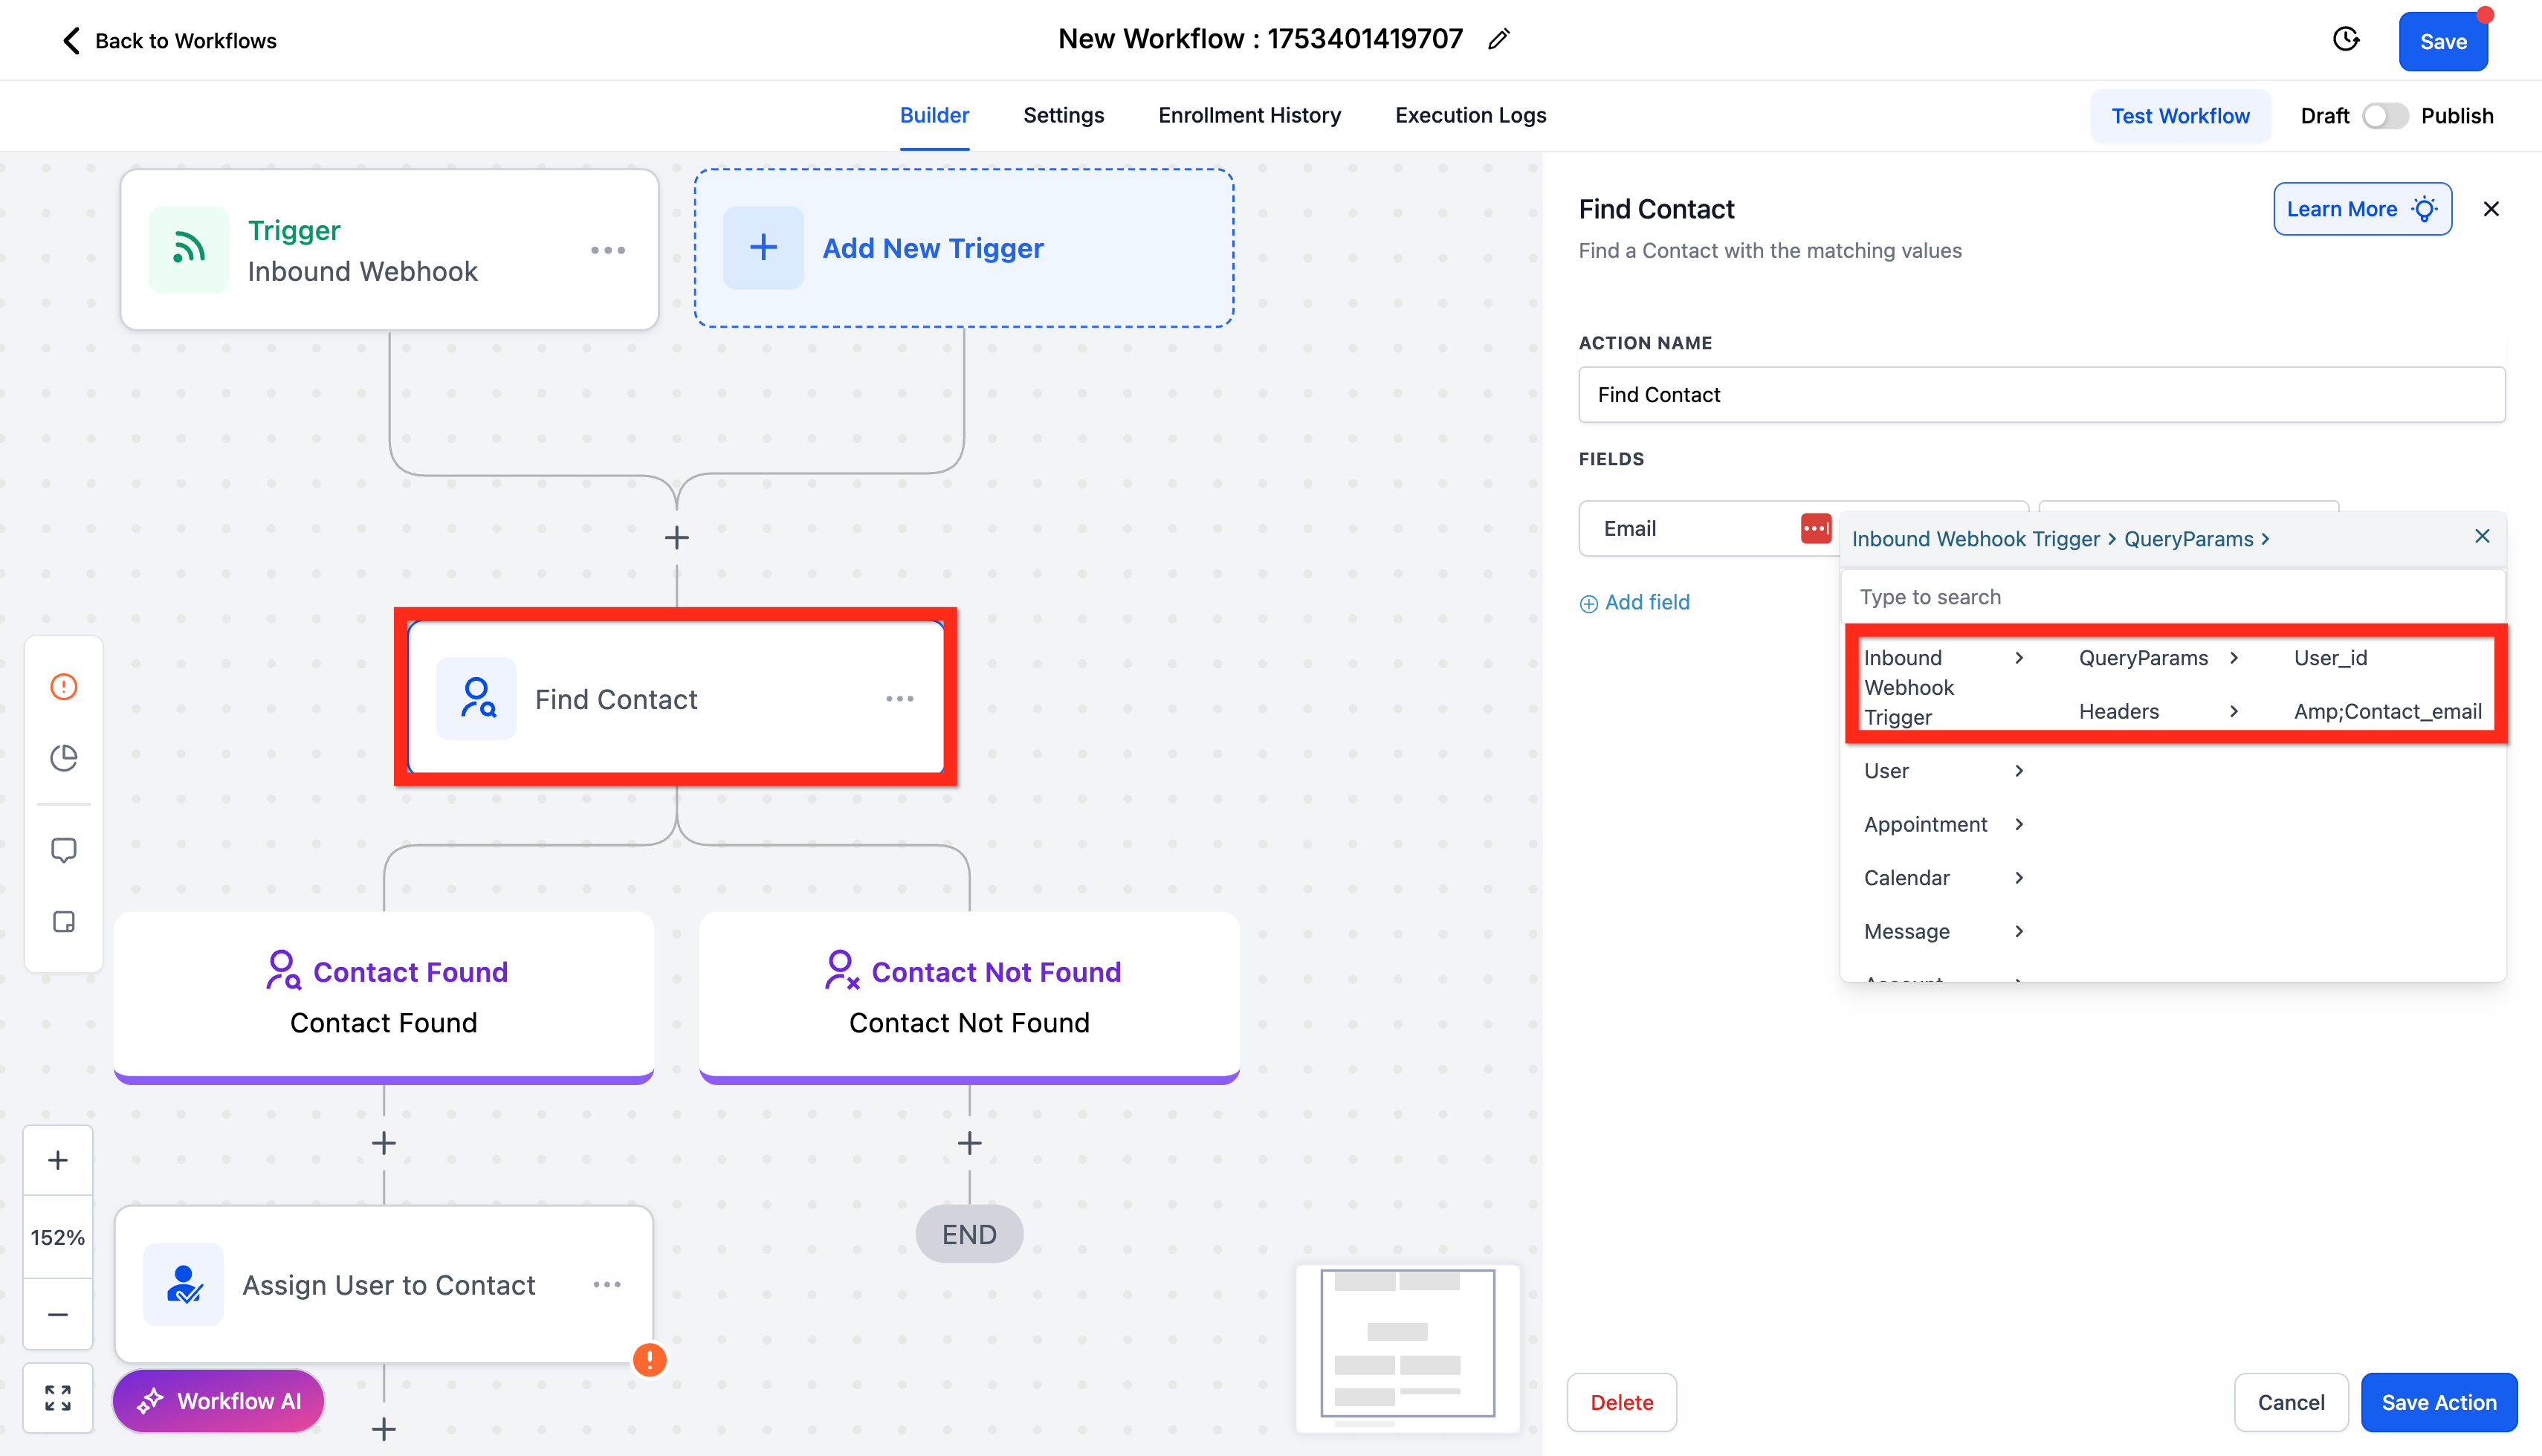The image size is (2542, 1456).
Task: Click the orange error warning sidebar icon
Action: pyautogui.click(x=64, y=686)
